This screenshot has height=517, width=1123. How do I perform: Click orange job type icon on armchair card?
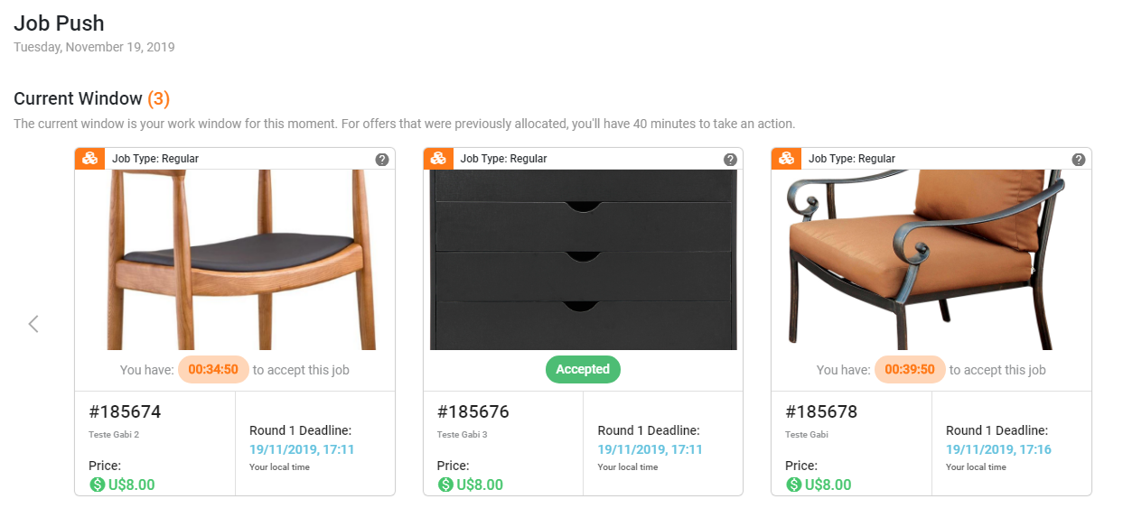click(x=787, y=159)
